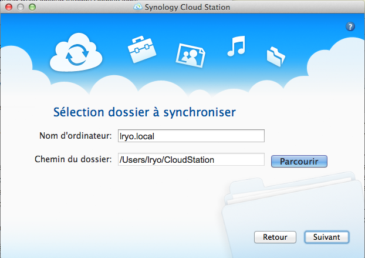Go back with Retour button
The image size is (365, 258).
coord(275,237)
